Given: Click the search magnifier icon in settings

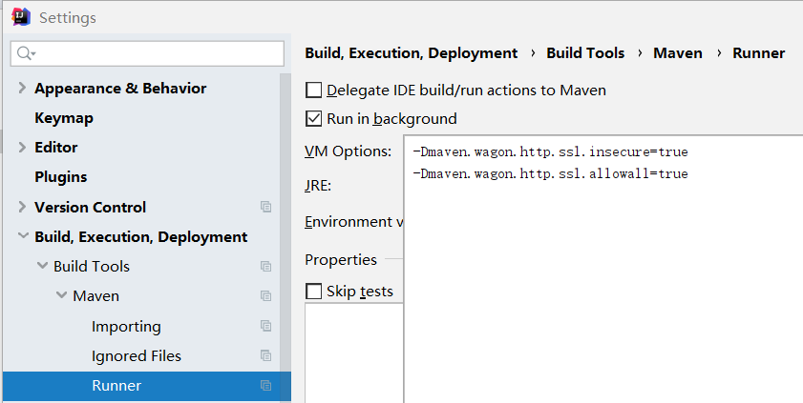Looking at the screenshot, I should pos(25,53).
